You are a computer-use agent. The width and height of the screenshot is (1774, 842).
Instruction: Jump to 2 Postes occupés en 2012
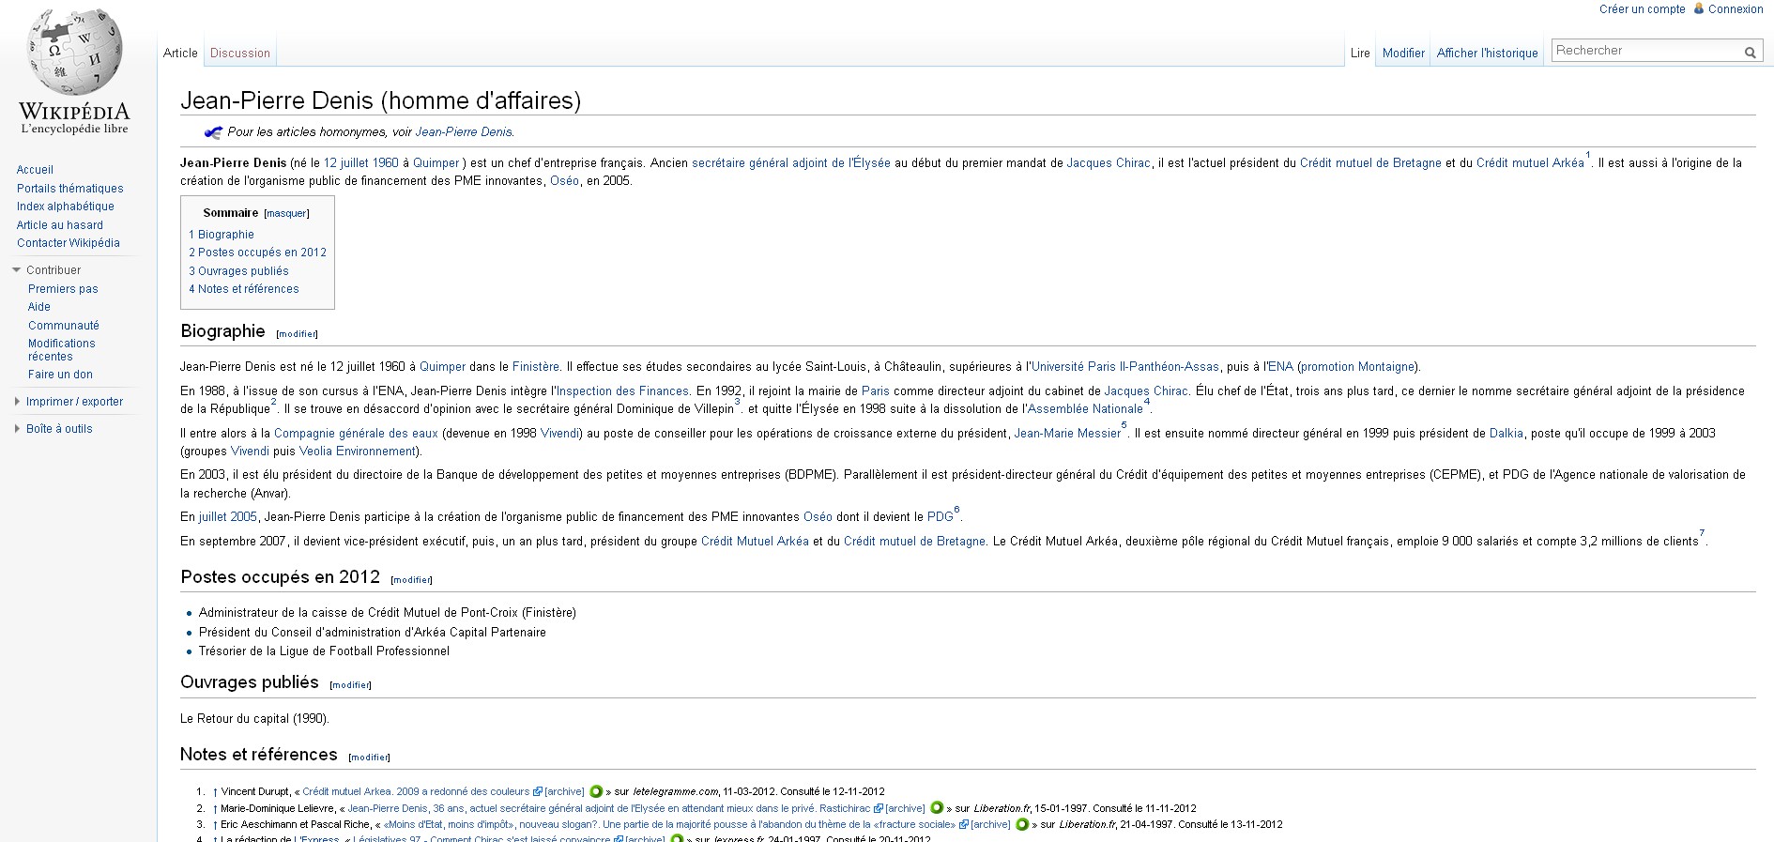(x=257, y=253)
